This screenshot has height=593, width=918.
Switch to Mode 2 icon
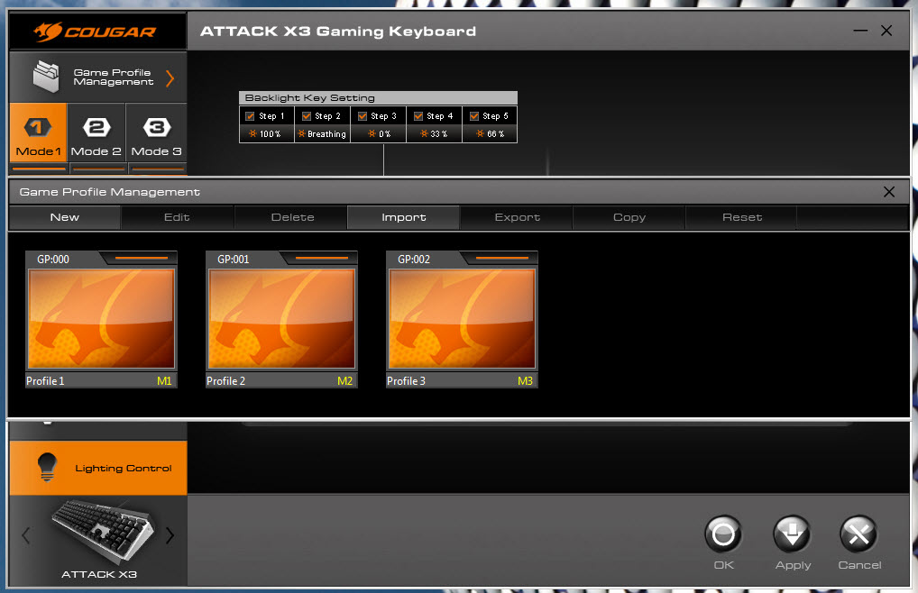click(x=96, y=126)
